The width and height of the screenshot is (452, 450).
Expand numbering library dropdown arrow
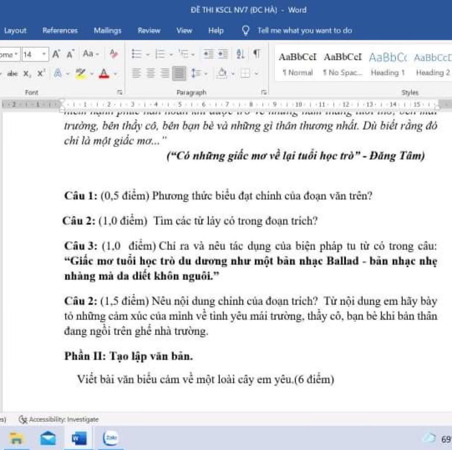171,54
